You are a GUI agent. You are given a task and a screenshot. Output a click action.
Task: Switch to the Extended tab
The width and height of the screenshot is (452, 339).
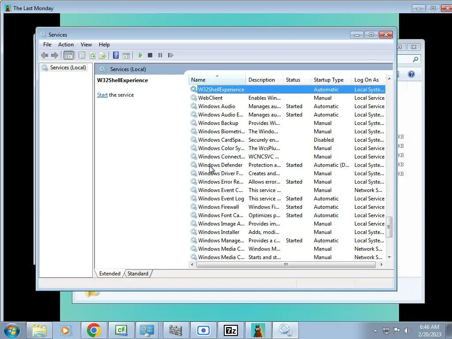109,274
